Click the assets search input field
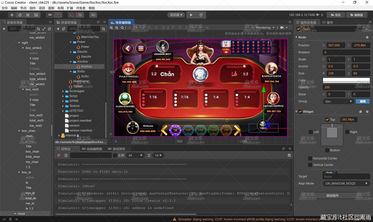This screenshot has height=222, width=373. click(x=84, y=29)
